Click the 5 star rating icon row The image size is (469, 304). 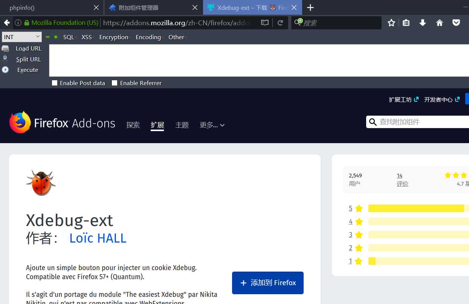[359, 208]
